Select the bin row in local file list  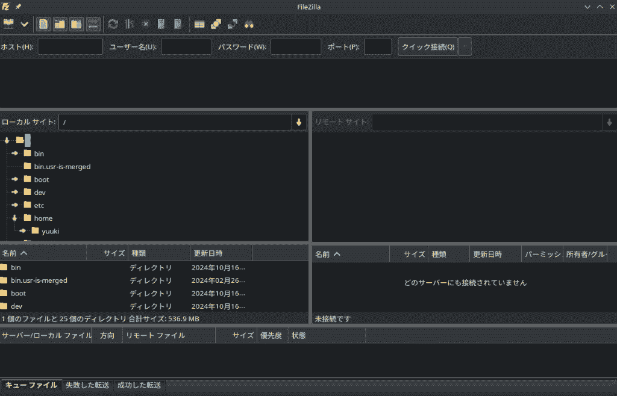pos(154,268)
